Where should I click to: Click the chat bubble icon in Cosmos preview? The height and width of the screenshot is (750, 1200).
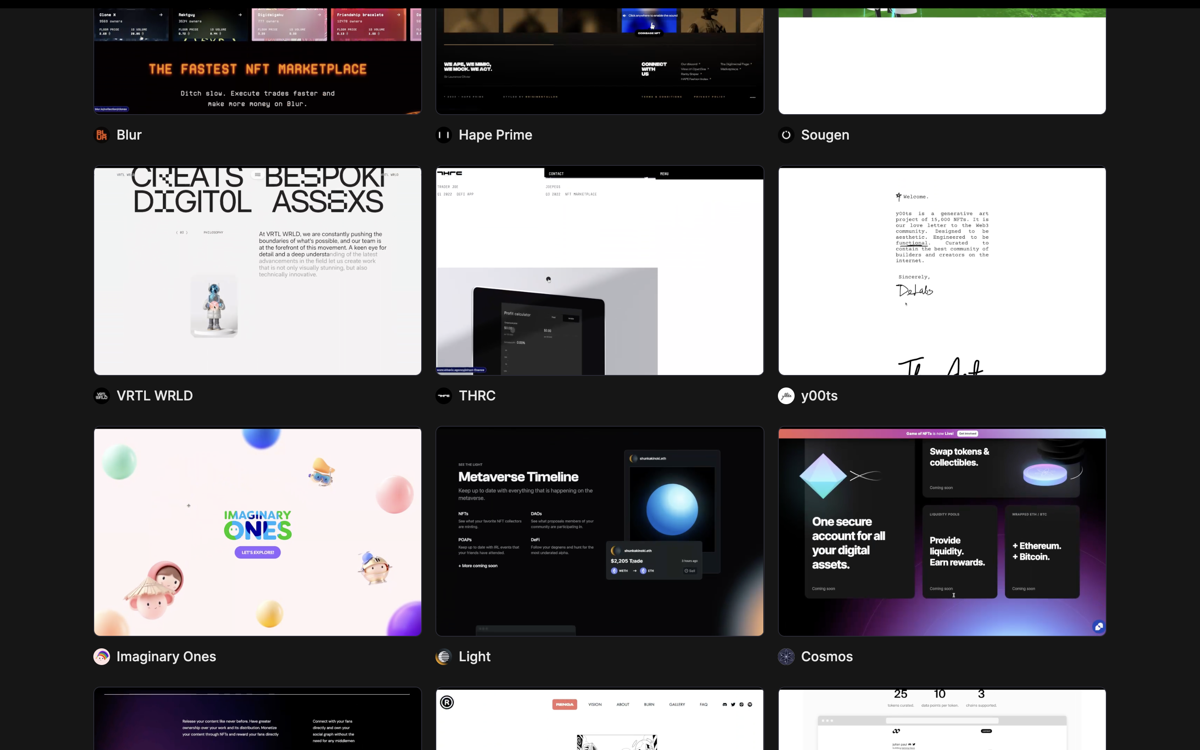coord(1098,627)
